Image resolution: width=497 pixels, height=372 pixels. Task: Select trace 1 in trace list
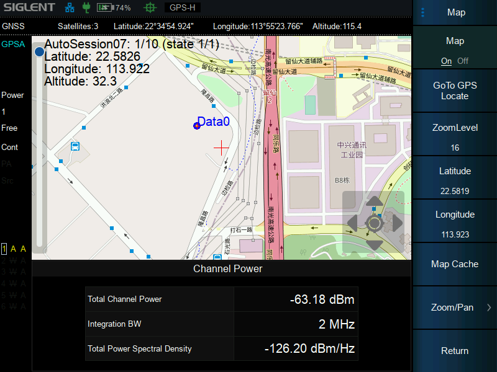(x=4, y=249)
